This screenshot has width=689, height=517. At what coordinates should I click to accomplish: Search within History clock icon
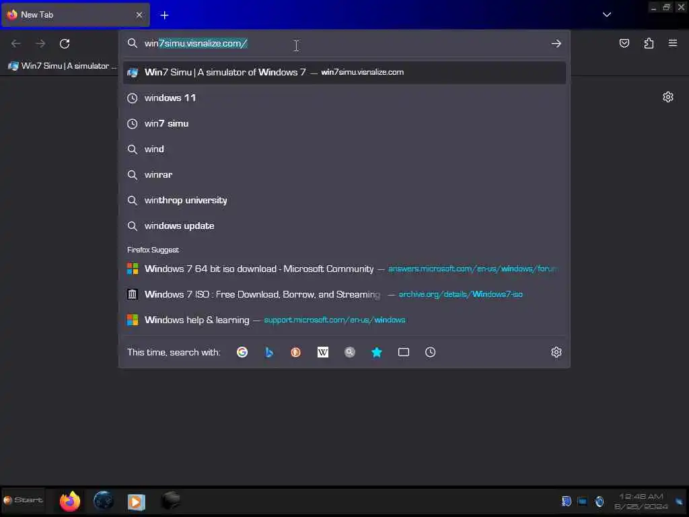click(x=430, y=352)
